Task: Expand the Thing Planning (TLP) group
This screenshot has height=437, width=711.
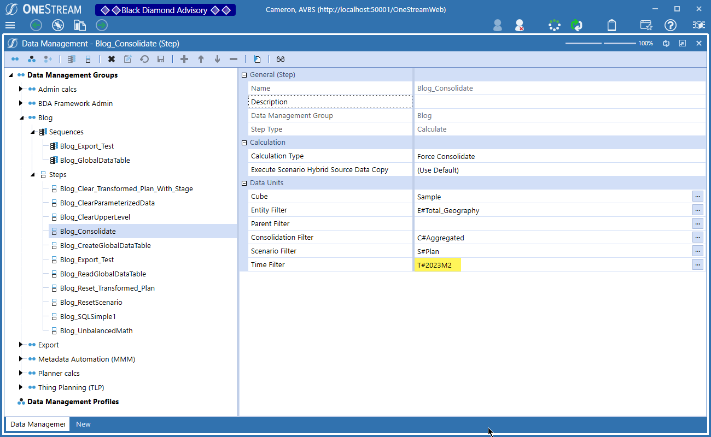Action: click(x=21, y=387)
